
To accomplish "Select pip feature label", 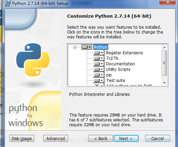I will [x=109, y=75].
